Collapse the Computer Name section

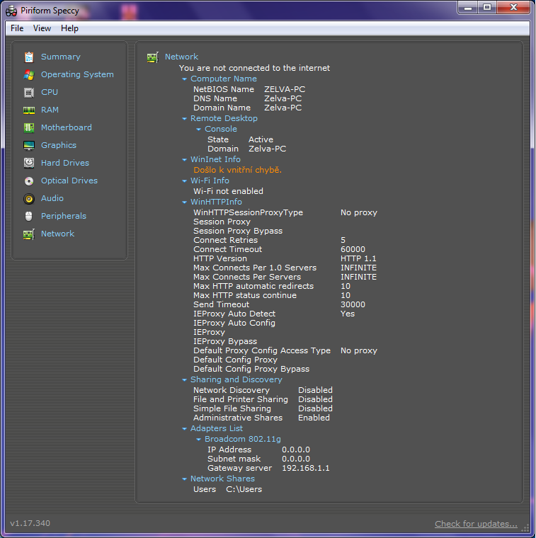(x=184, y=79)
